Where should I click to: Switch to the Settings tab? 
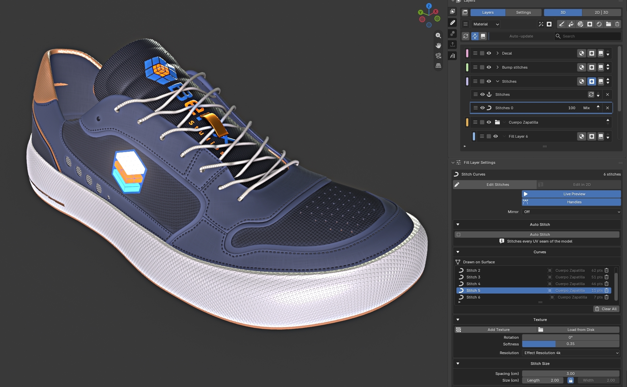tap(524, 12)
